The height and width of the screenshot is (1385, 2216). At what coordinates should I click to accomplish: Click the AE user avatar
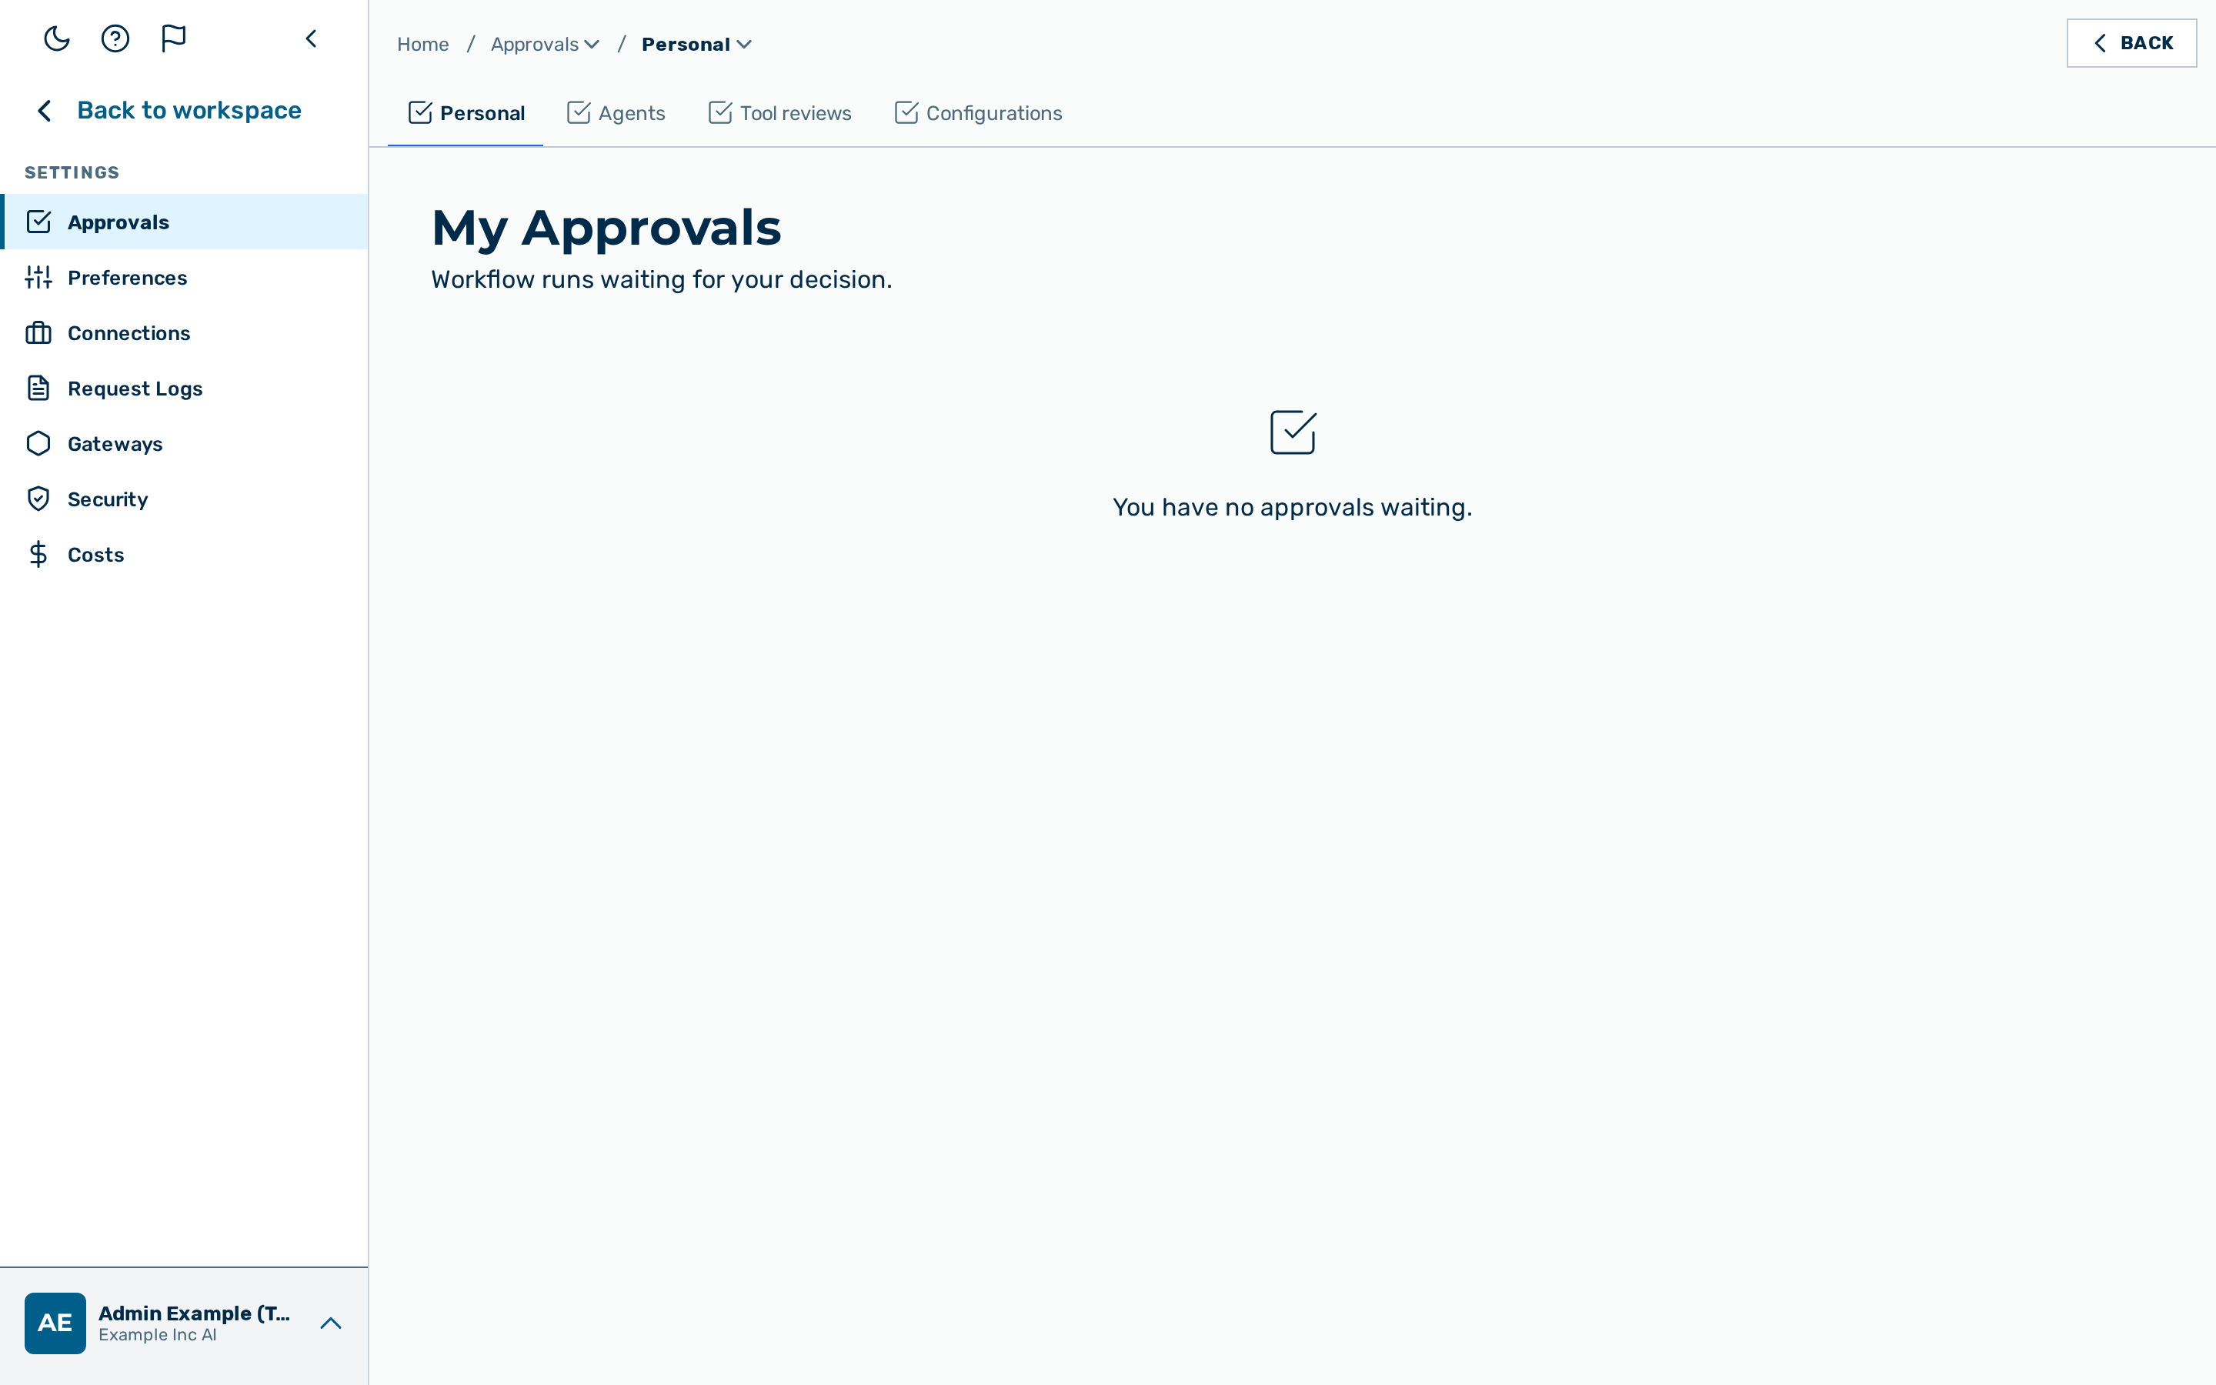pos(55,1323)
